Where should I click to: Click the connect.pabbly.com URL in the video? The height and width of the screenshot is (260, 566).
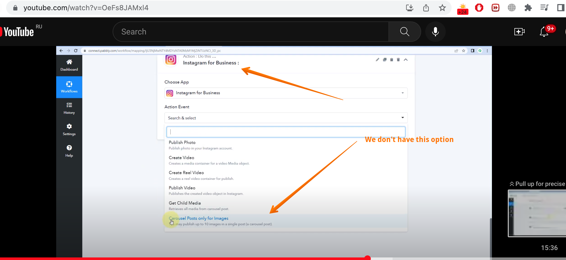[154, 51]
